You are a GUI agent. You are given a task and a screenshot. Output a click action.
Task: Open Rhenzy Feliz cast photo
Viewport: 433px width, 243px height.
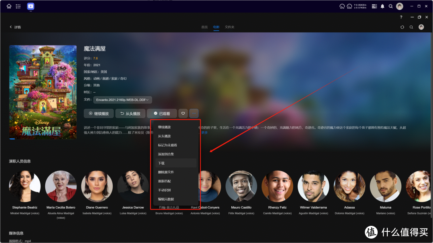(x=277, y=186)
